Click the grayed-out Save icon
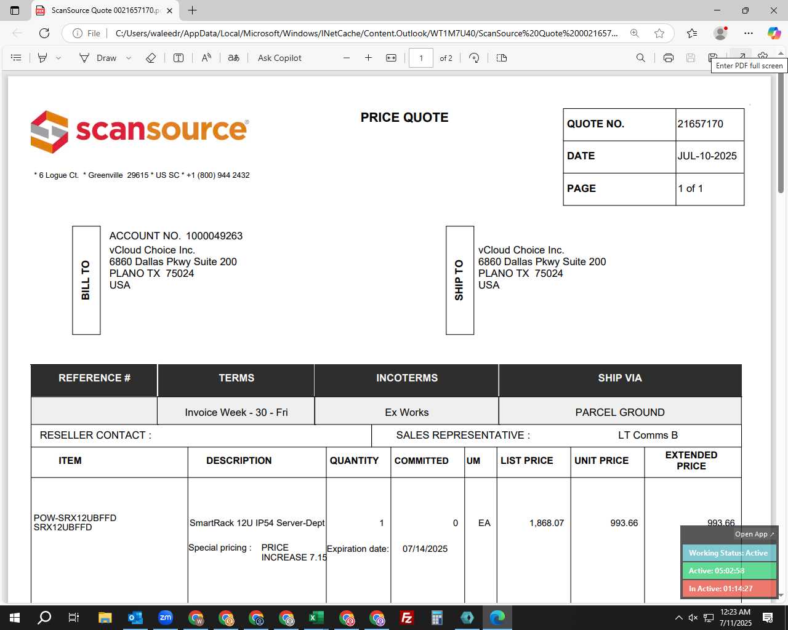The height and width of the screenshot is (630, 788). (691, 58)
